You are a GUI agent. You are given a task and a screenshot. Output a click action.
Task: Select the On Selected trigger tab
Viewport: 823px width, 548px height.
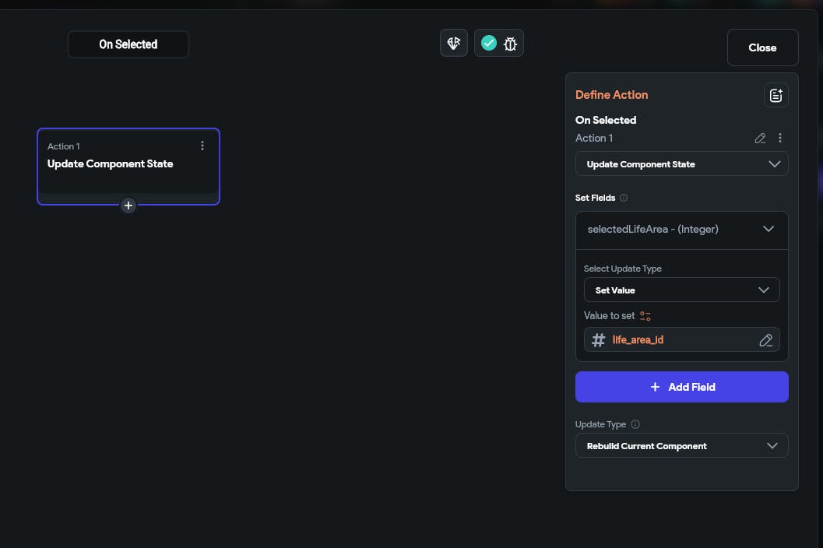[128, 44]
